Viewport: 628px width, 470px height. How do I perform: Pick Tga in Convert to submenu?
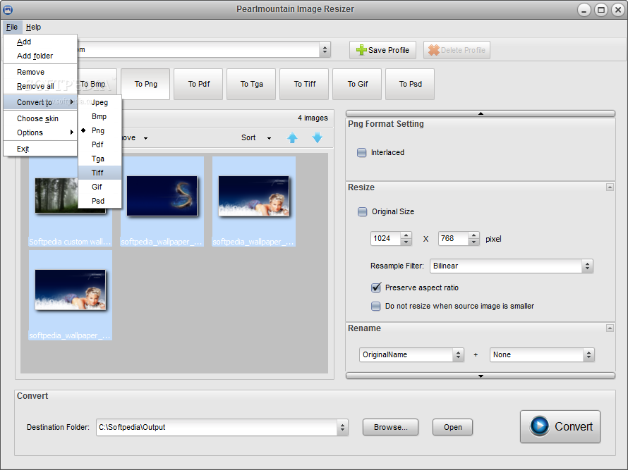(99, 159)
